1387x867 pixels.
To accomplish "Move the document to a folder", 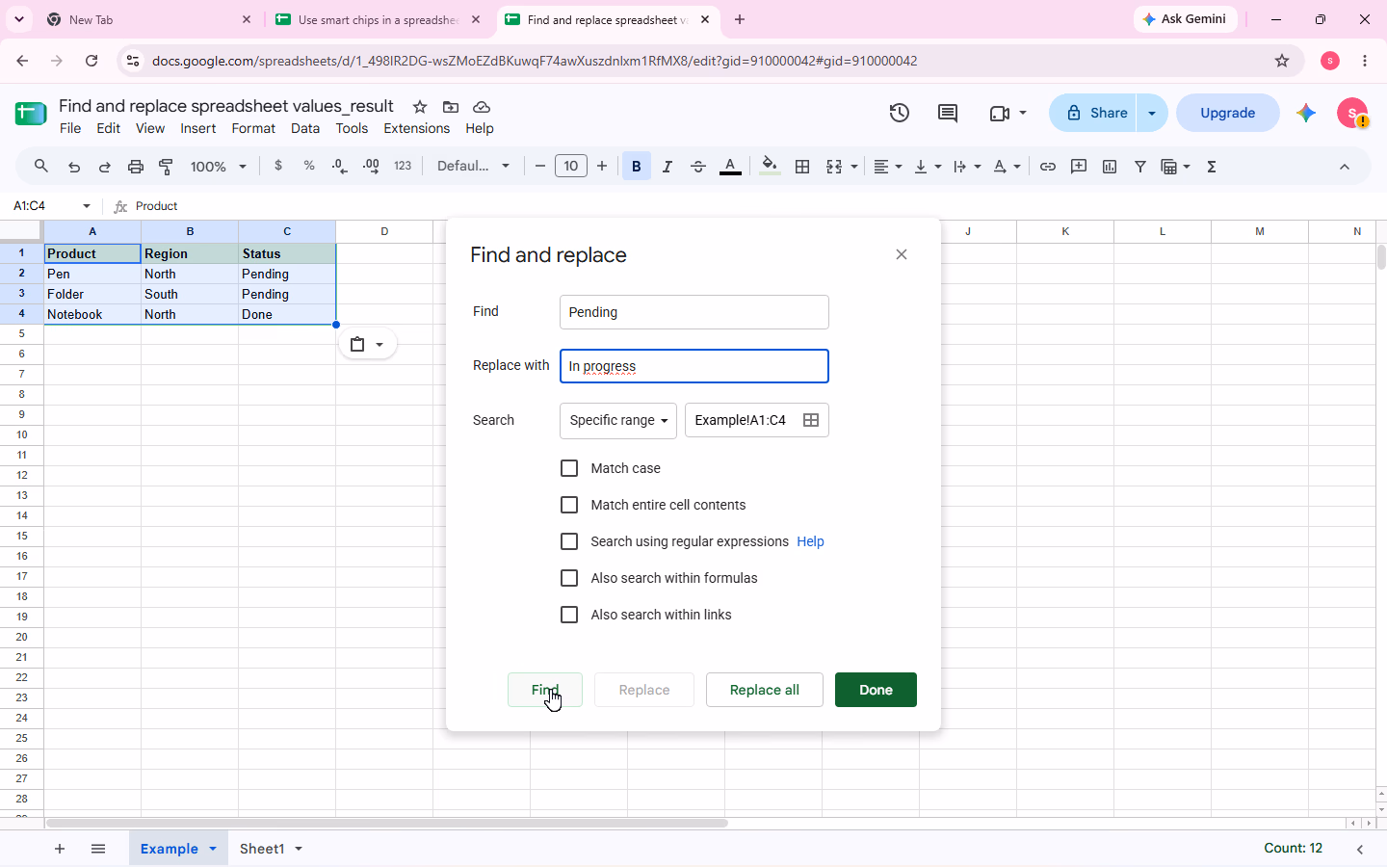I will click(x=451, y=107).
